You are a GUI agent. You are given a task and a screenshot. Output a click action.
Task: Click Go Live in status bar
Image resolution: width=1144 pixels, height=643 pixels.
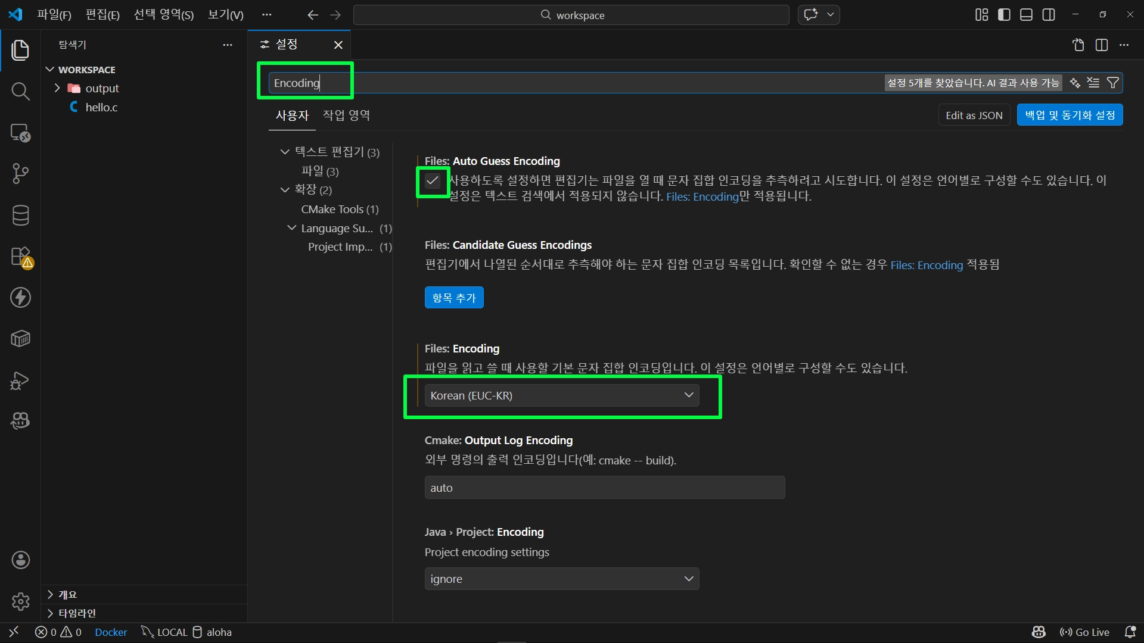1085,632
